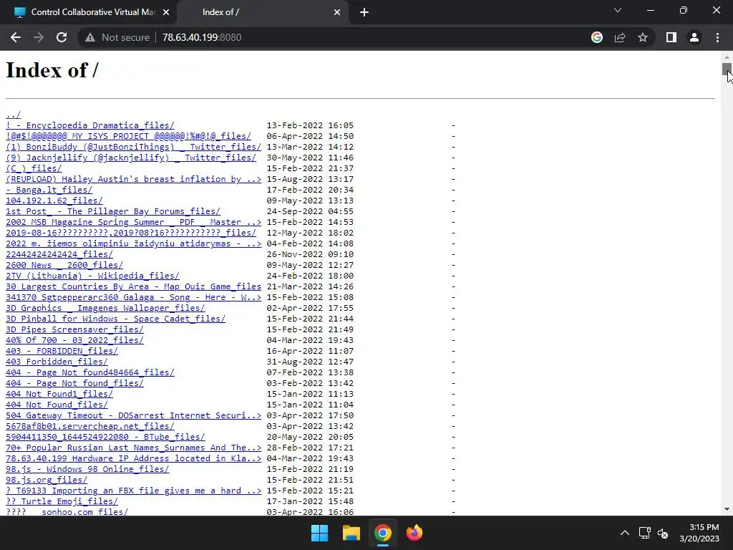Screen dimensions: 733x550
Task: Open the 104.192.1.62_files/ link
Action: (x=54, y=201)
